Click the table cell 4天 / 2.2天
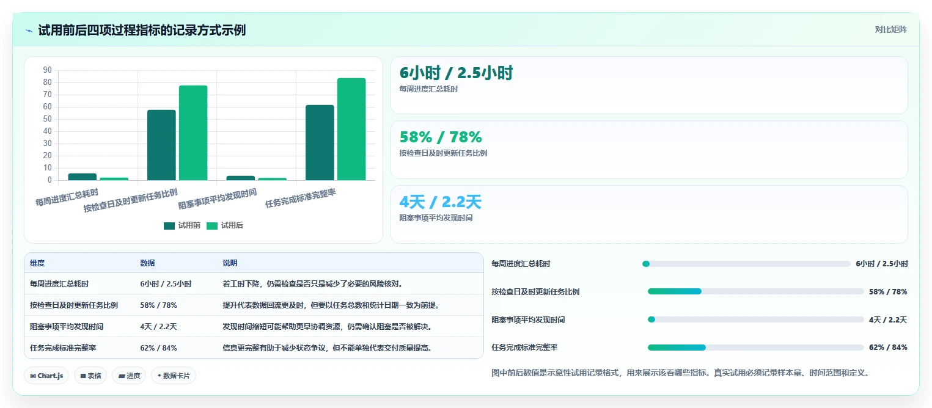The width and height of the screenshot is (932, 408). point(158,327)
